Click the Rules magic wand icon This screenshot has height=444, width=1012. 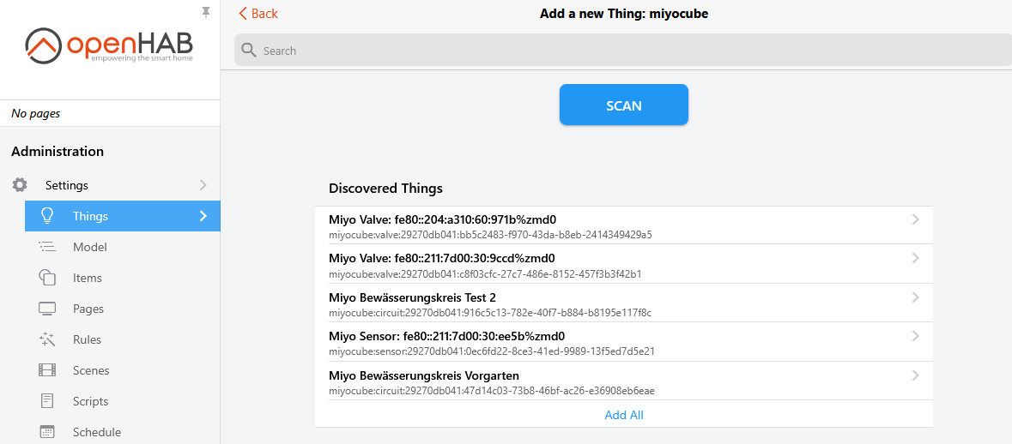click(47, 339)
